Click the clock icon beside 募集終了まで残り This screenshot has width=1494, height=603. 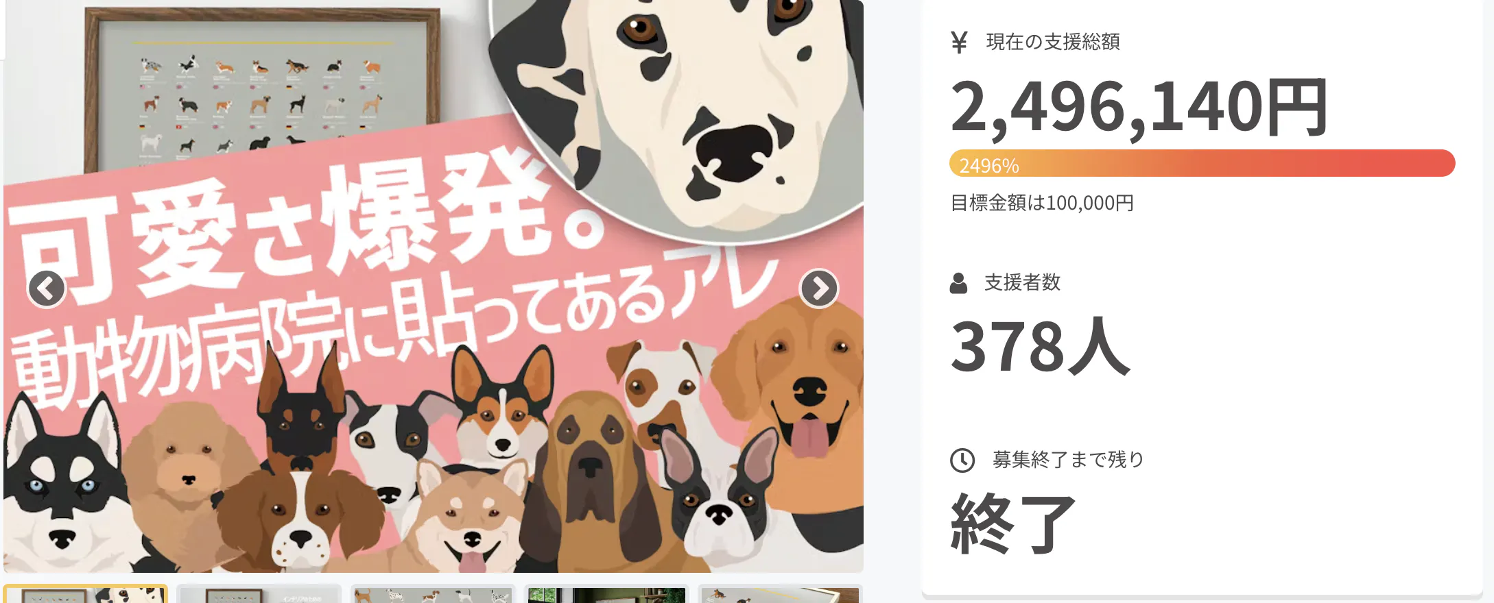pos(962,460)
